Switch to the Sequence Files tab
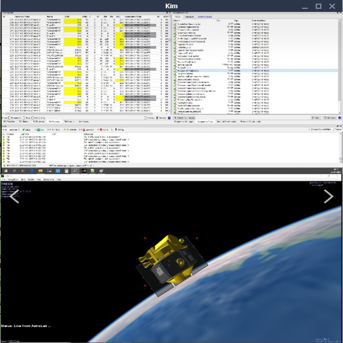The height and width of the screenshot is (343, 343). 205,122
